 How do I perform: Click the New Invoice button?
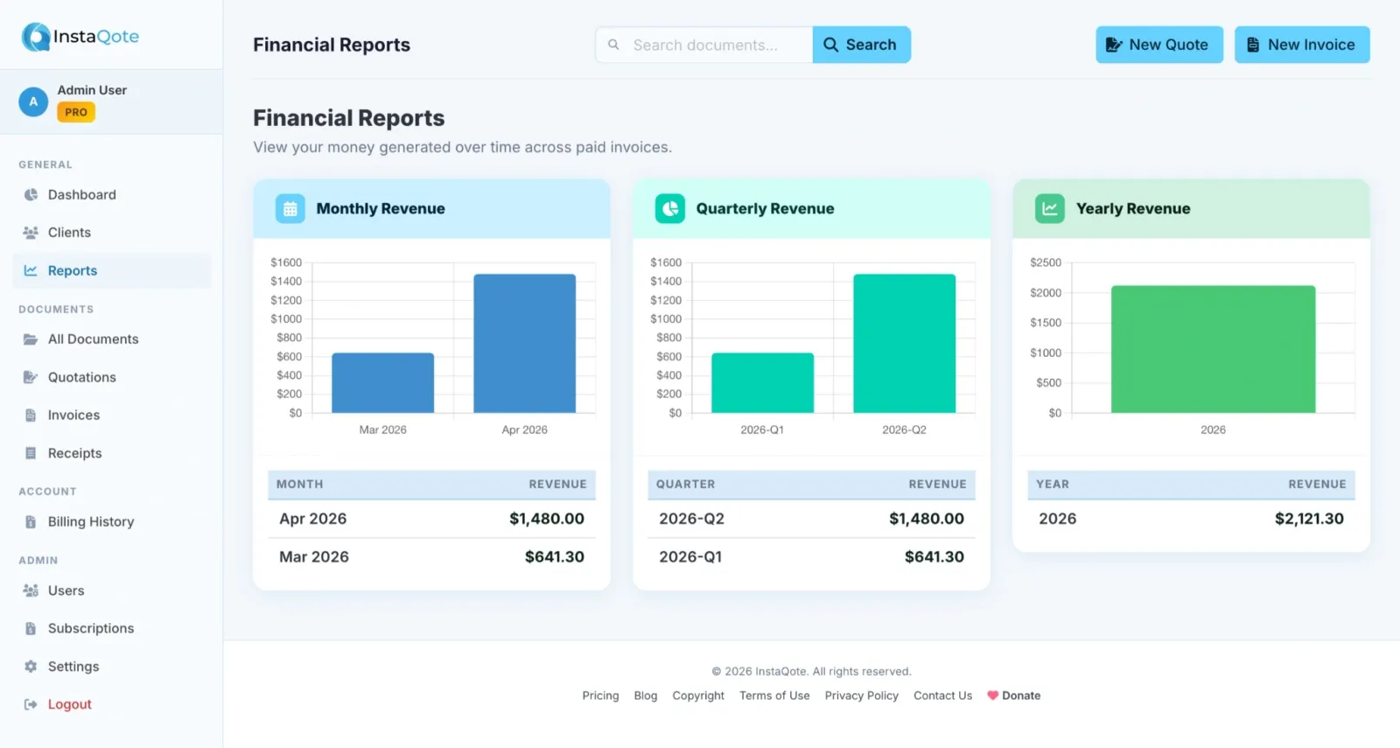pos(1301,45)
